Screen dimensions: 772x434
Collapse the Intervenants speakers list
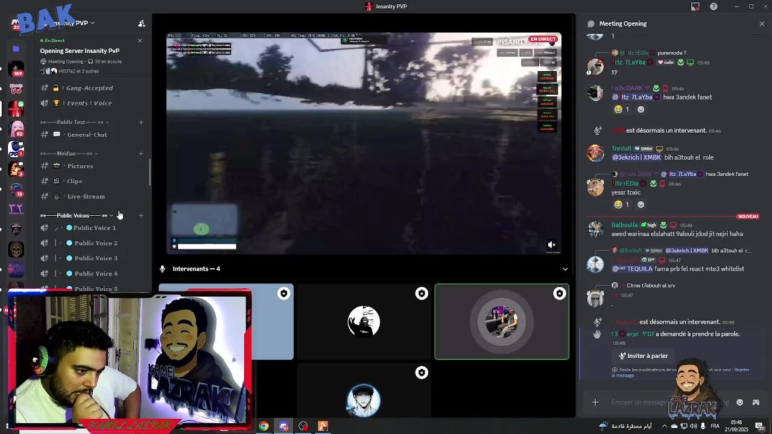pos(565,269)
